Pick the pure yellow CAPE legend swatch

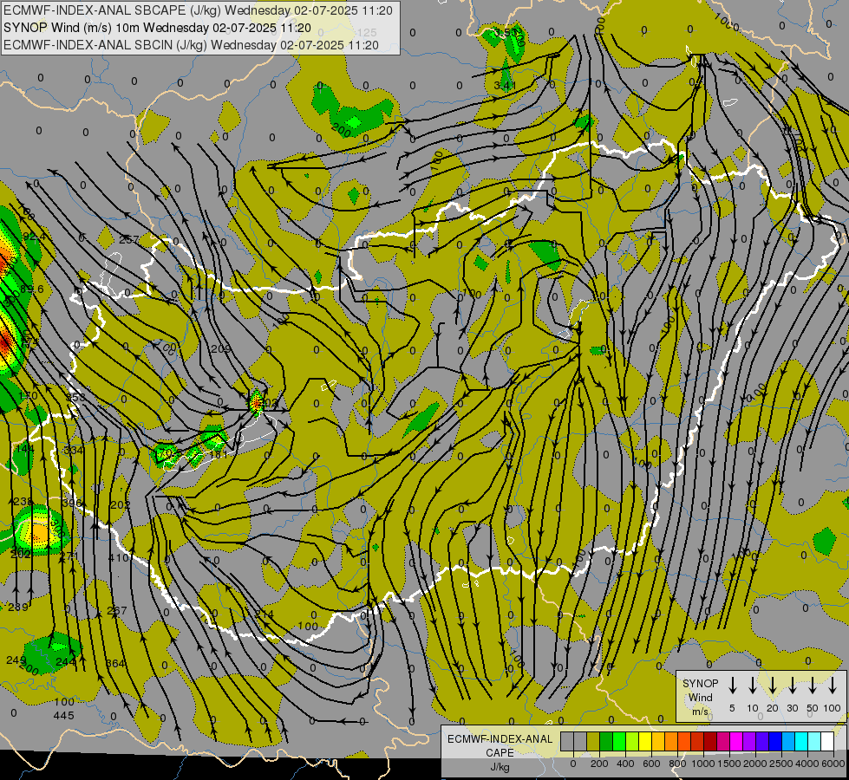click(x=645, y=741)
